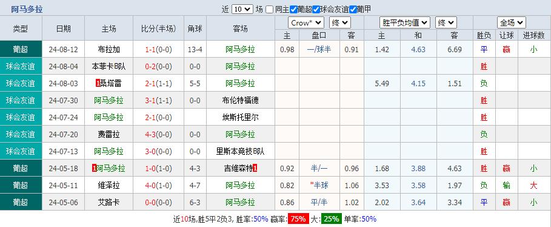Viewport: 551px width, 227px height.
Task: Click the 日期 column header
Action: [x=63, y=29]
